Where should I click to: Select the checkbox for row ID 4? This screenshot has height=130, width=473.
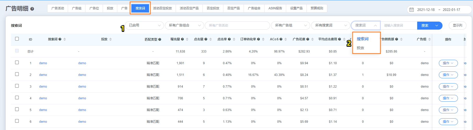(x=17, y=97)
